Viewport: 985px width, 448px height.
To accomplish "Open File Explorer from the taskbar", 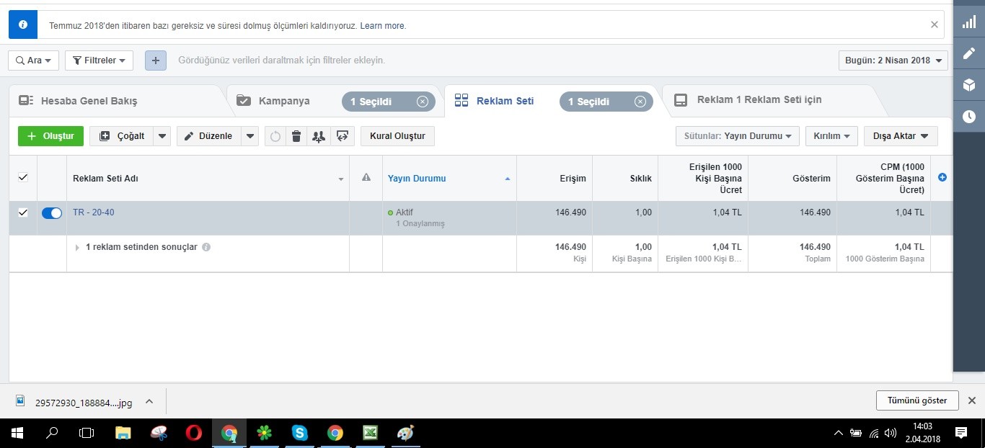I will click(x=123, y=433).
